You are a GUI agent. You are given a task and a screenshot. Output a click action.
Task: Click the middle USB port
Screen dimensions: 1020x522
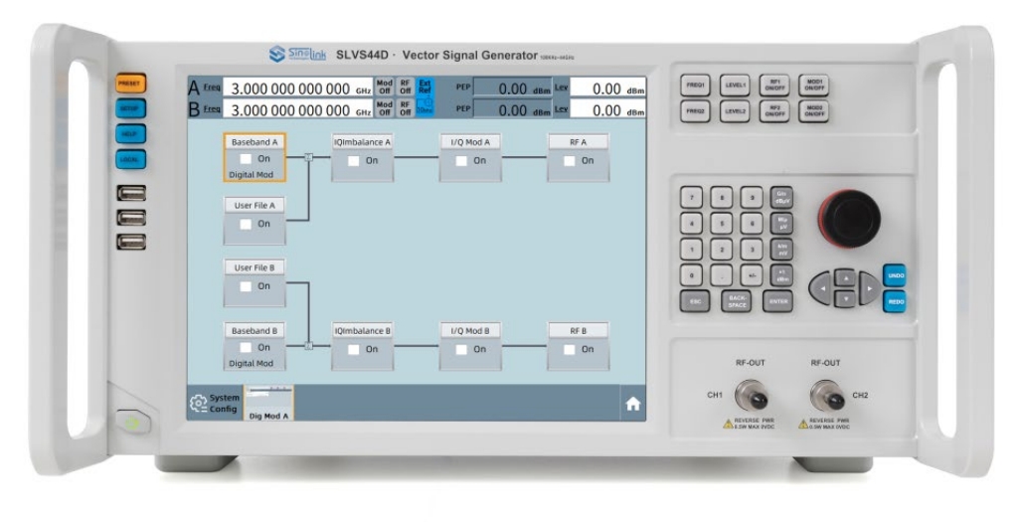click(131, 218)
